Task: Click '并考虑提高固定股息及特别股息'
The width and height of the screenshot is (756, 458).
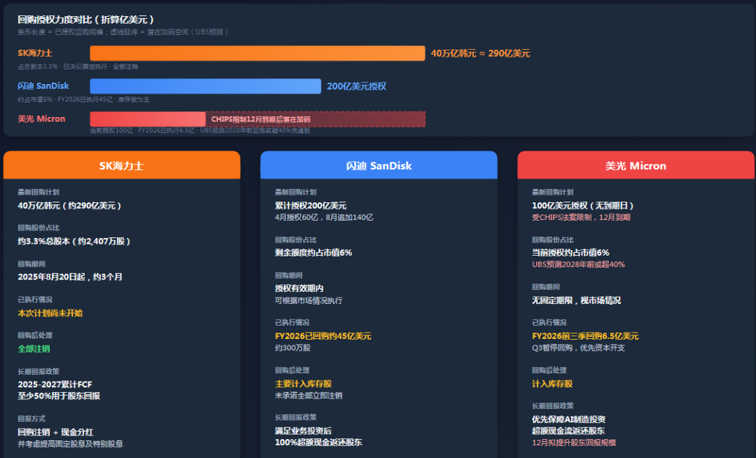Action: coord(71,443)
